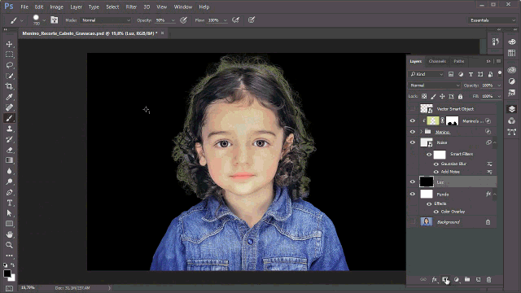The height and width of the screenshot is (293, 521).
Task: Delete layer with trash icon
Action: [x=488, y=280]
